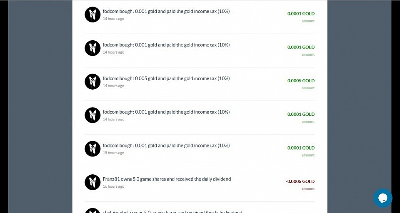Click the red -0.0005 GOLD amount
This screenshot has height=213, width=400.
pyautogui.click(x=300, y=181)
